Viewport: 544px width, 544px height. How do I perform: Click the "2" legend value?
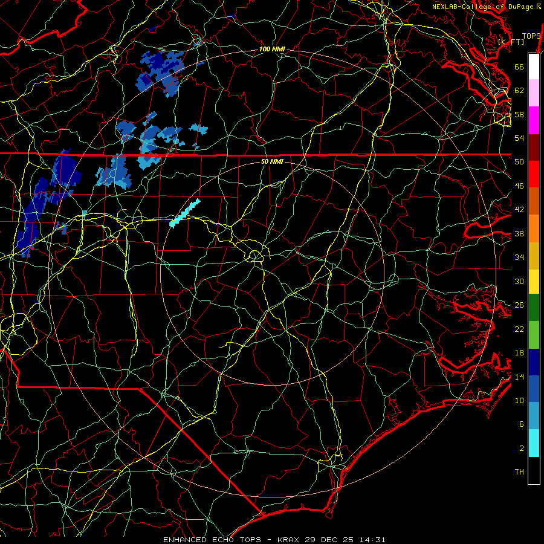tap(522, 448)
